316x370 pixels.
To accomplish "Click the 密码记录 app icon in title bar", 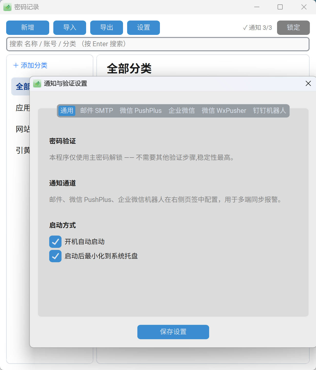I will pos(7,7).
